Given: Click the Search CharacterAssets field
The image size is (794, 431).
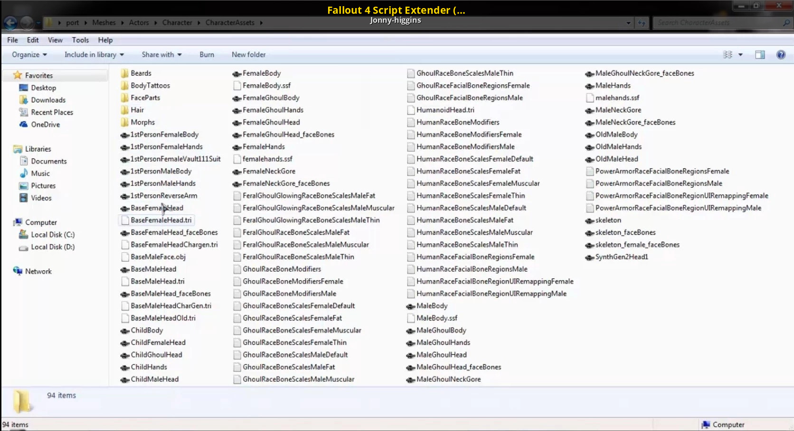Looking at the screenshot, I should [717, 22].
